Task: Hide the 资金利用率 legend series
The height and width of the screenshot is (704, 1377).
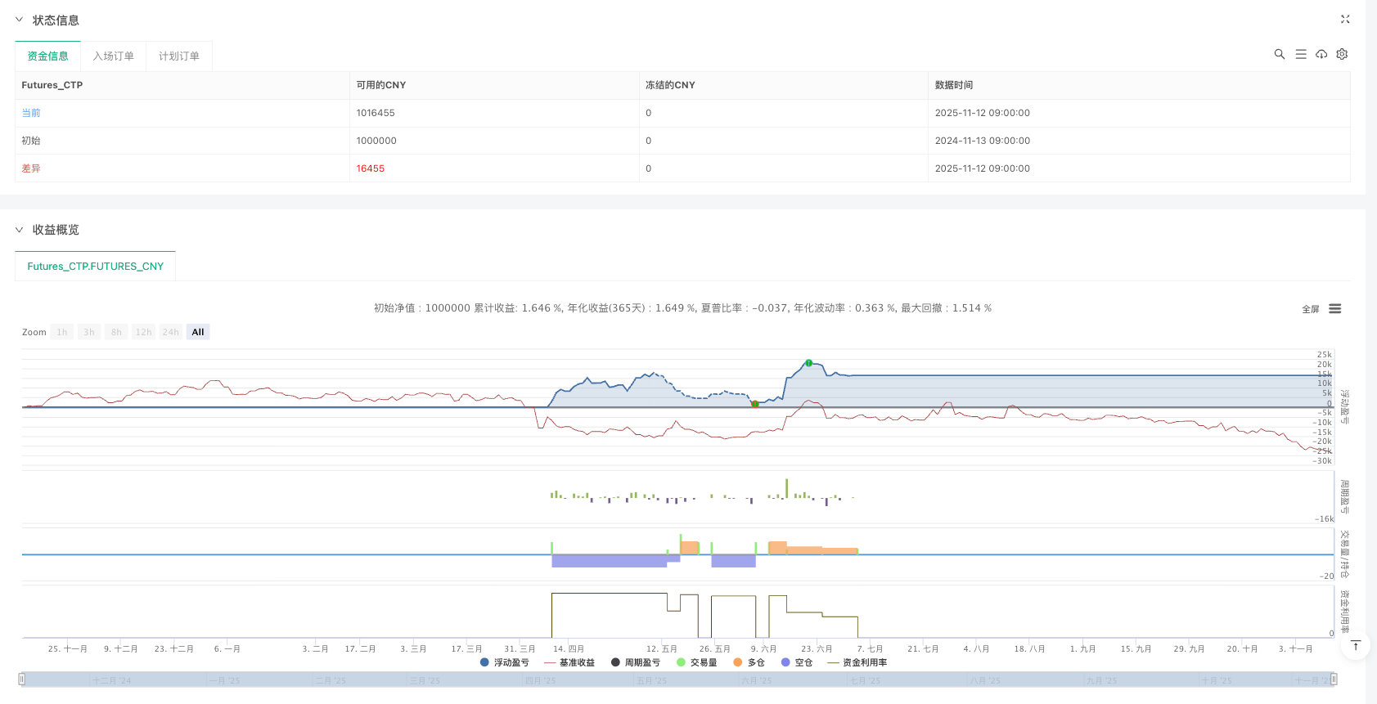Action: 857,662
